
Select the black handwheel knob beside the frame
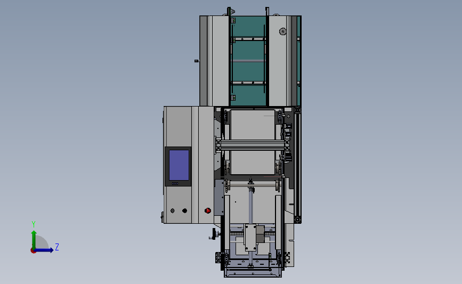click(x=213, y=233)
